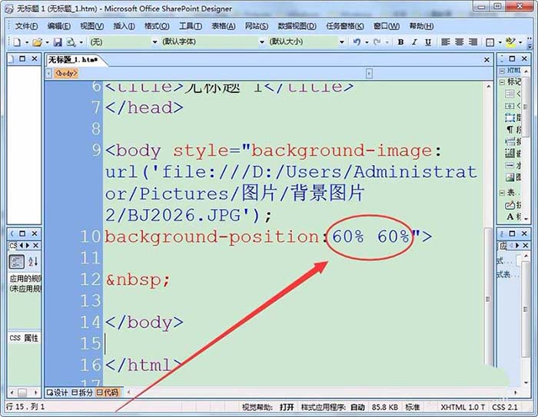
Task: Collapse the 标记 group in toolbox
Action: click(502, 82)
